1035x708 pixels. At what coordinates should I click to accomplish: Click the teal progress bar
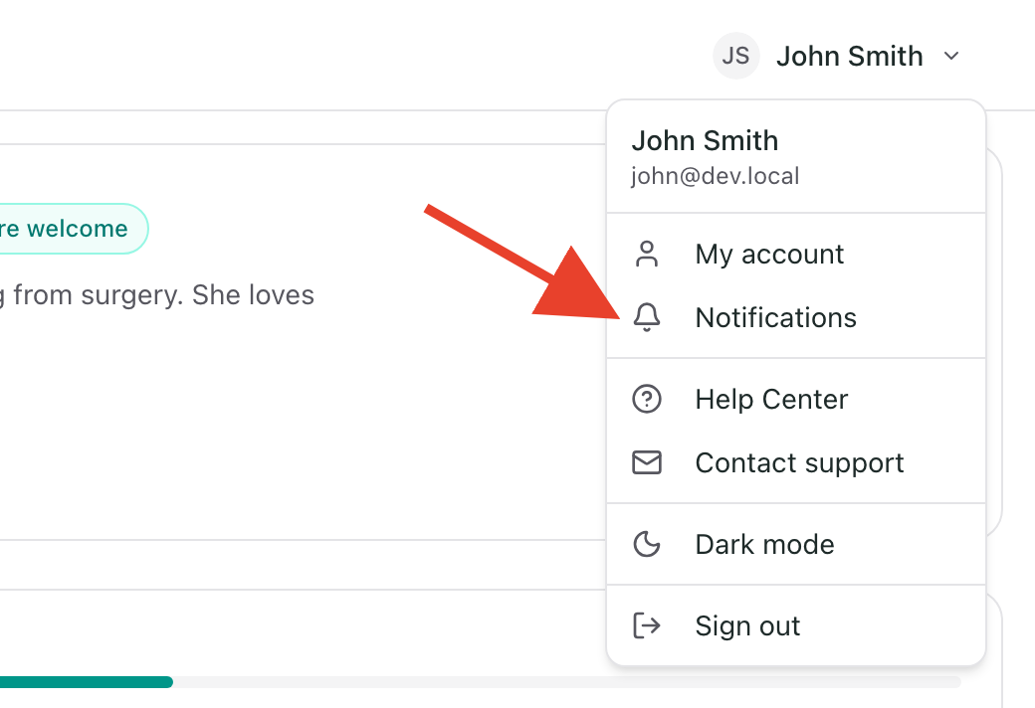pos(87,681)
